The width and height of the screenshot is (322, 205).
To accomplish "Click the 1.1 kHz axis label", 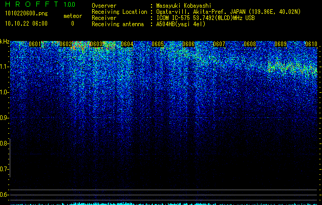I will (x=5, y=67).
